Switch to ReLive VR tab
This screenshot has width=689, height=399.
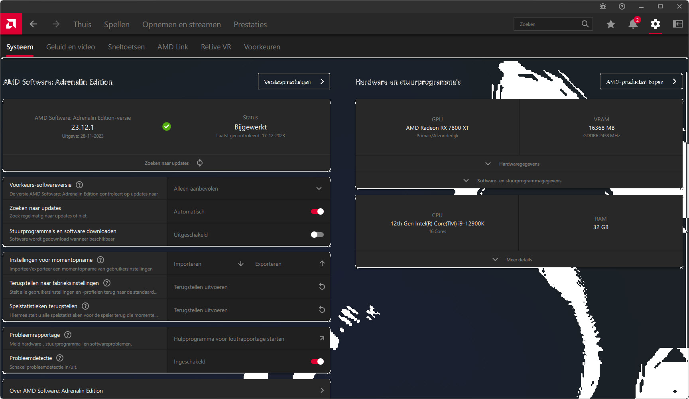click(x=216, y=47)
